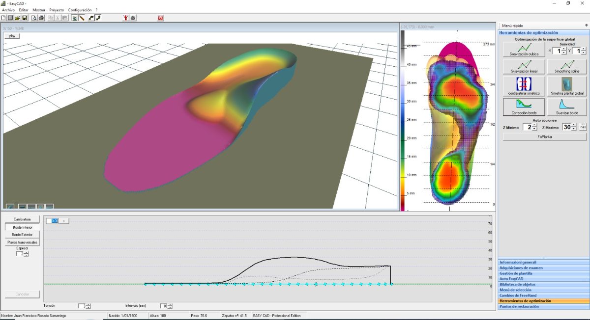
Task: Click the Suavidad X value field
Action: click(558, 51)
